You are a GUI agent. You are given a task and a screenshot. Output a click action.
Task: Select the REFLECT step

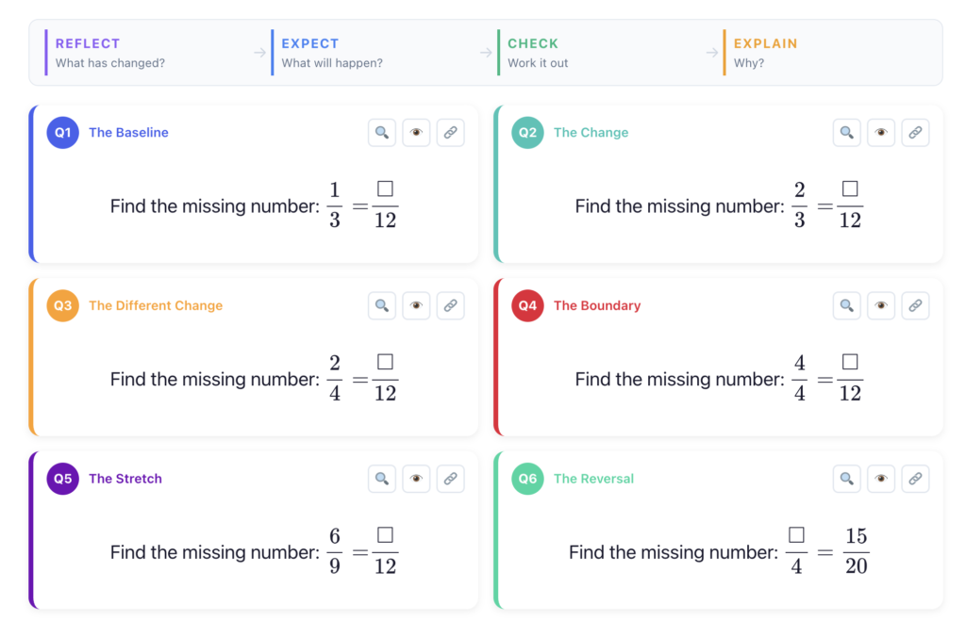pyautogui.click(x=88, y=53)
